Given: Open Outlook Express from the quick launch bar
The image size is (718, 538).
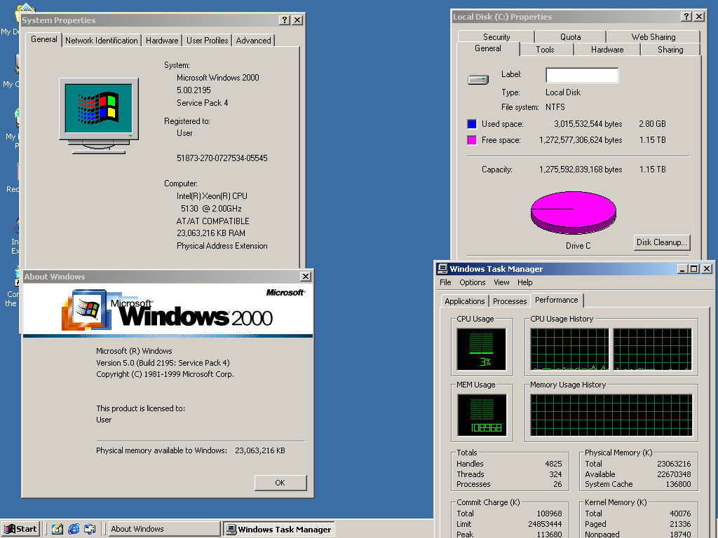Looking at the screenshot, I should pos(90,529).
